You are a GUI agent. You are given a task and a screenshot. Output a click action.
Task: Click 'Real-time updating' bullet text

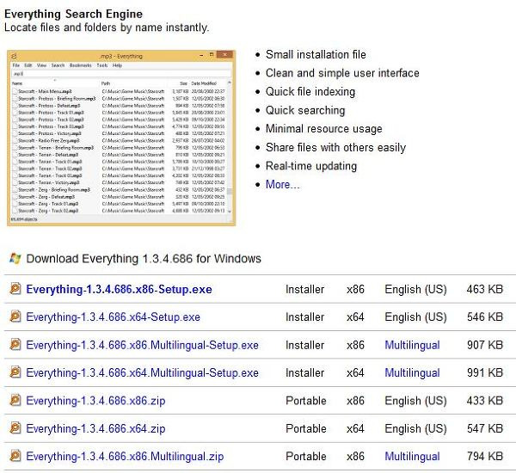311,166
